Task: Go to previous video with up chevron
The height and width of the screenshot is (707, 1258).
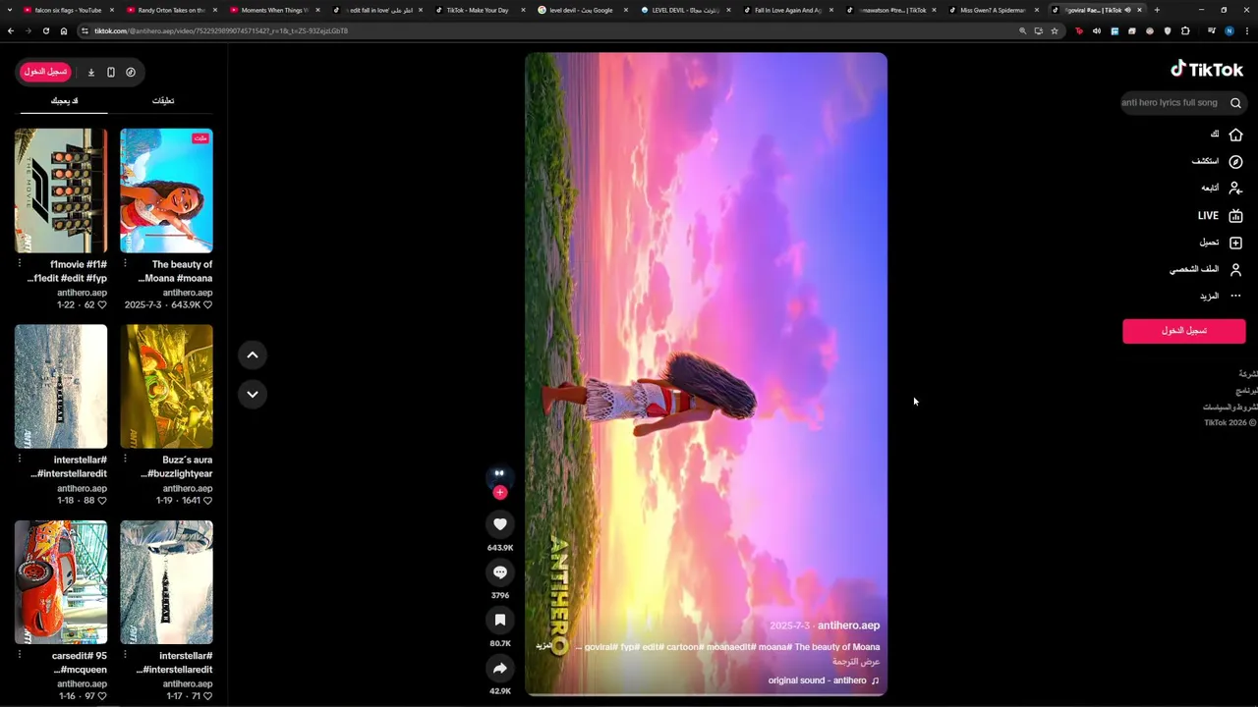Action: (x=253, y=355)
